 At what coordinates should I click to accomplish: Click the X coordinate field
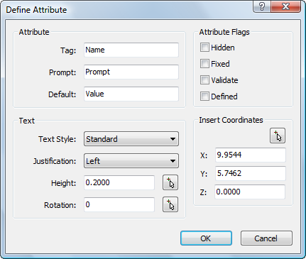[251, 155]
